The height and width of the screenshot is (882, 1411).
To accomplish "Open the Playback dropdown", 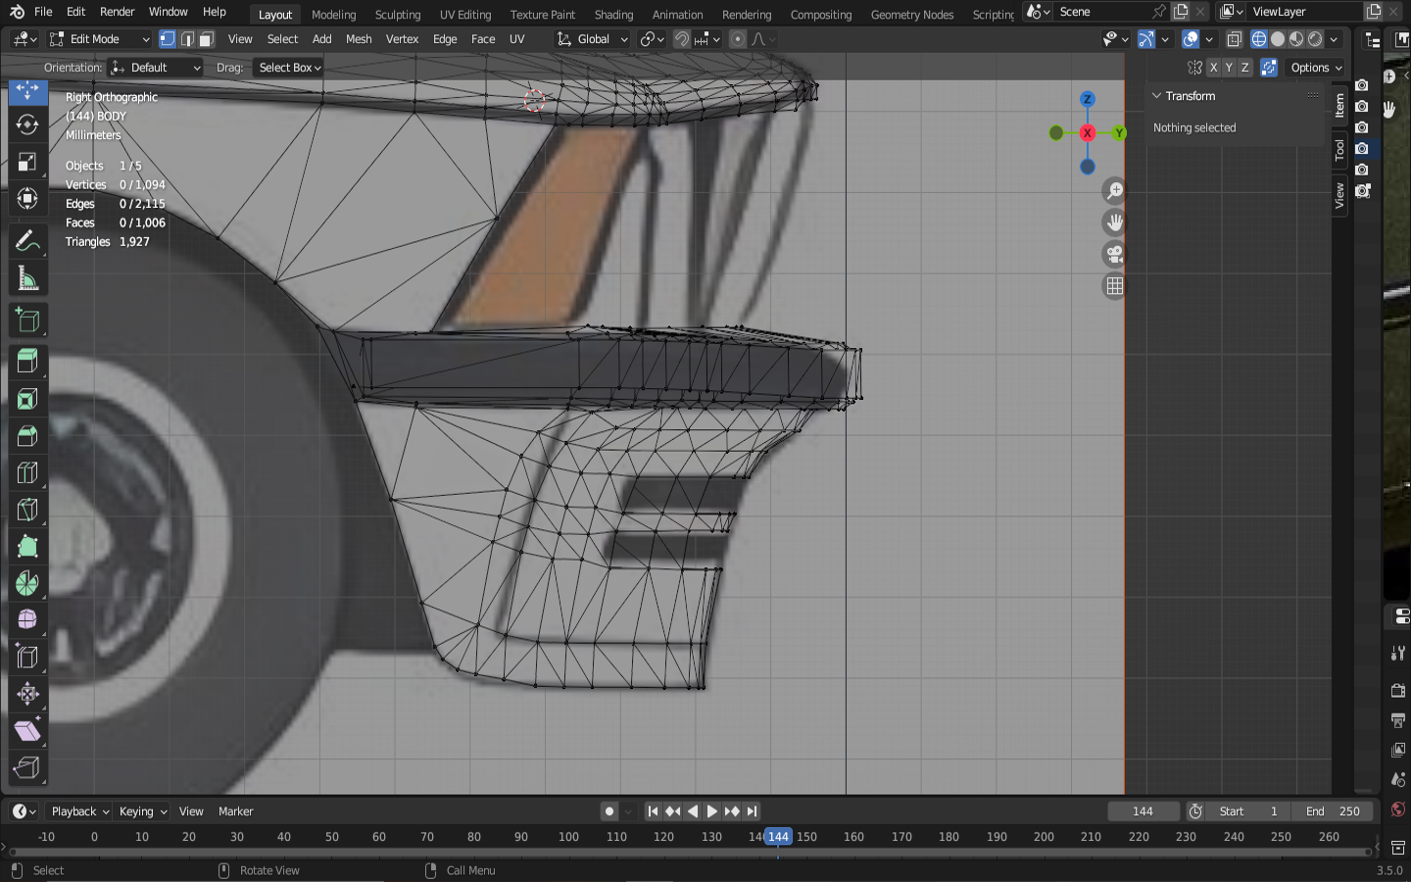I will [79, 811].
